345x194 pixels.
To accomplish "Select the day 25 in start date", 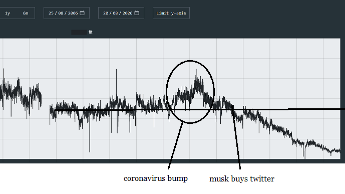I will point(51,13).
